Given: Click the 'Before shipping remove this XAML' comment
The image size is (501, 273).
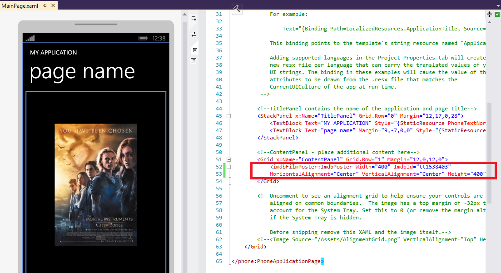Looking at the screenshot, I should click(360, 232).
